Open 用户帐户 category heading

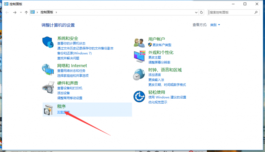coord(157,39)
